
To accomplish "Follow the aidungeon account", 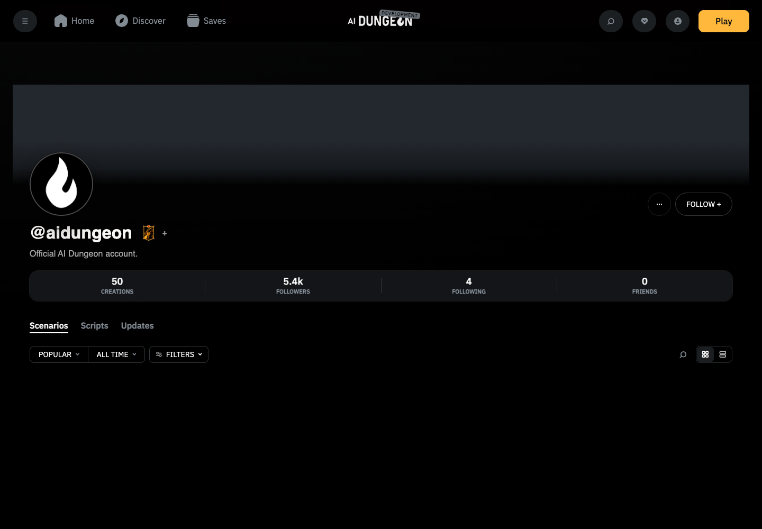I will pos(704,204).
